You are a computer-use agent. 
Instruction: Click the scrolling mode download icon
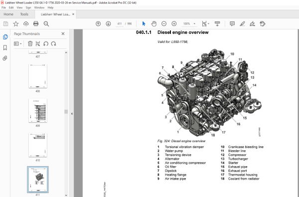click(217, 23)
